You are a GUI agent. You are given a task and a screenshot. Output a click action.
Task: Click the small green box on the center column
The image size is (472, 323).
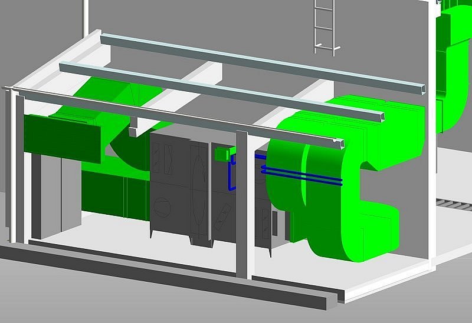pyautogui.click(x=223, y=154)
